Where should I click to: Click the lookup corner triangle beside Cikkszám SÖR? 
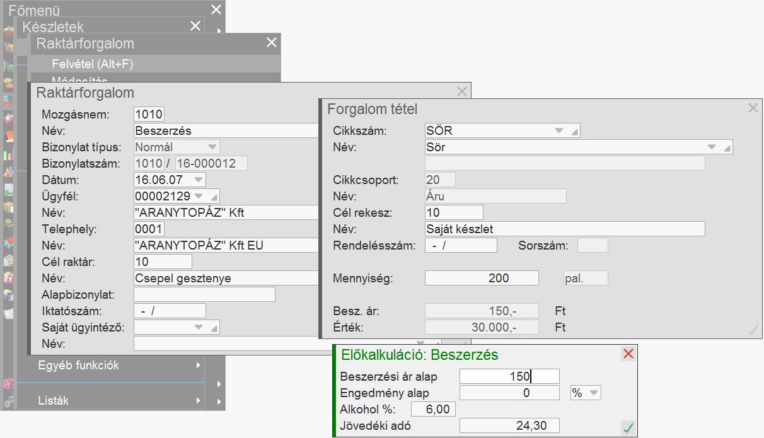tap(574, 133)
